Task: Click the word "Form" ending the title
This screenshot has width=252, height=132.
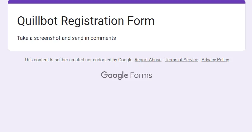Action: click(x=141, y=21)
